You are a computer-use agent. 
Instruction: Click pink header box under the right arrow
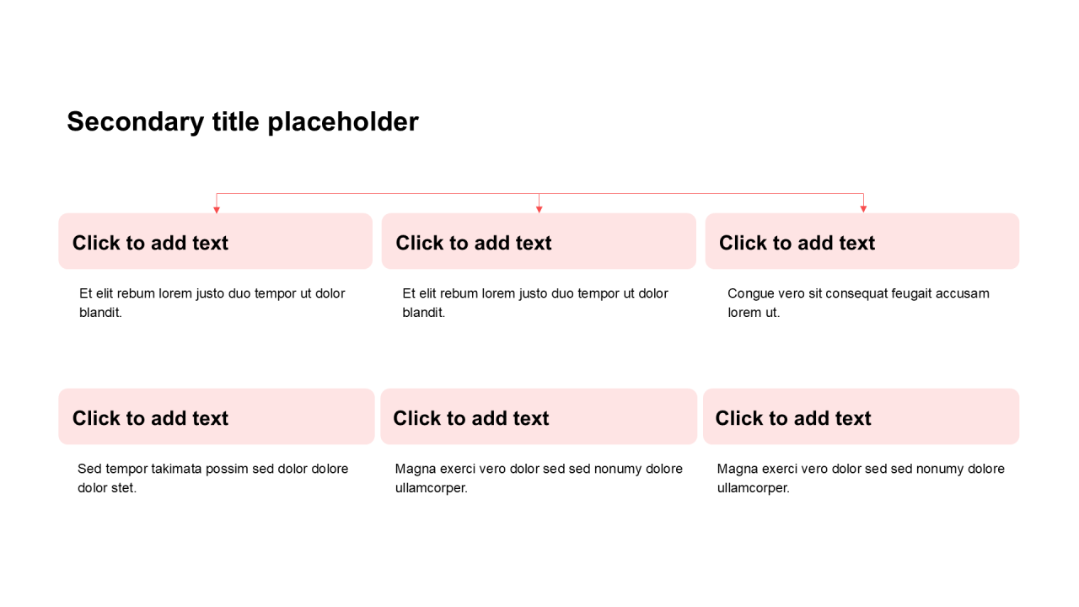pos(862,242)
